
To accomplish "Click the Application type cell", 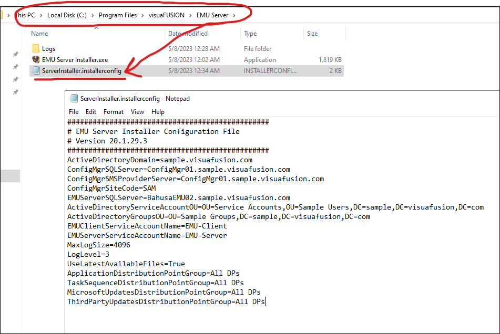I will pyautogui.click(x=260, y=60).
